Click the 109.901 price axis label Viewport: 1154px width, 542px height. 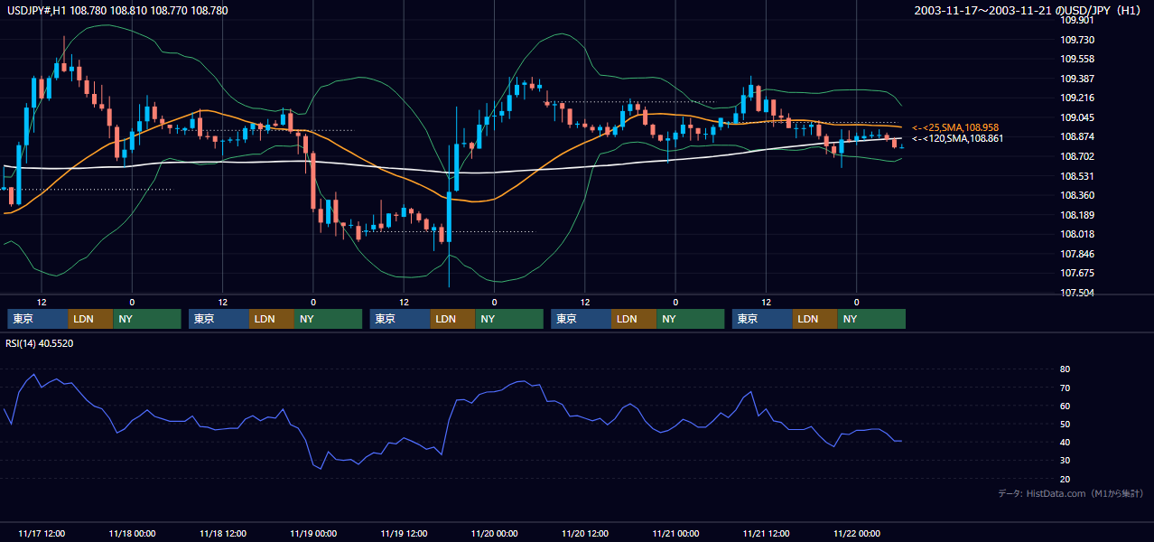(x=1077, y=20)
